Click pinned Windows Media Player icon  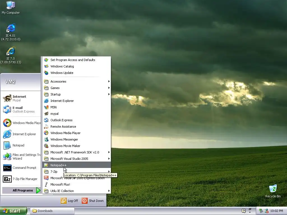[7, 123]
